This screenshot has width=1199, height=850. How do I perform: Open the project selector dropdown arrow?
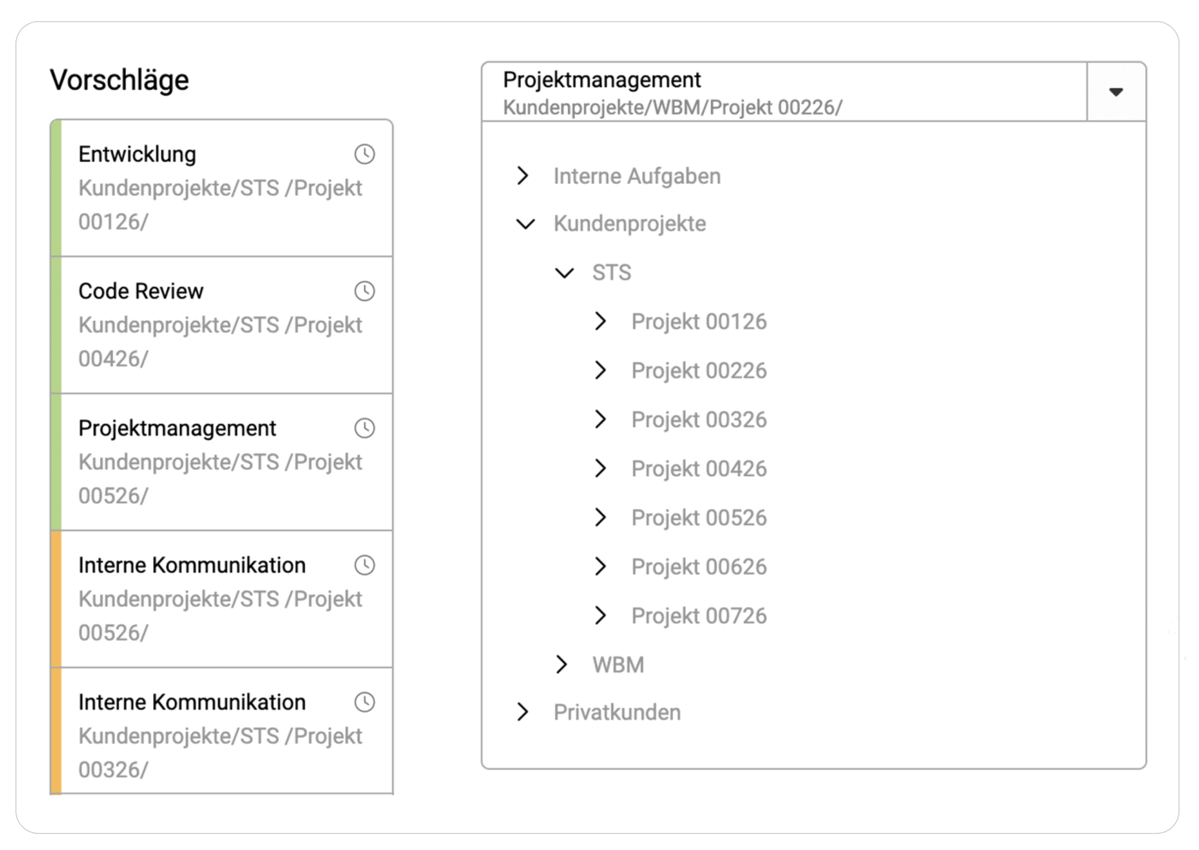pos(1116,92)
